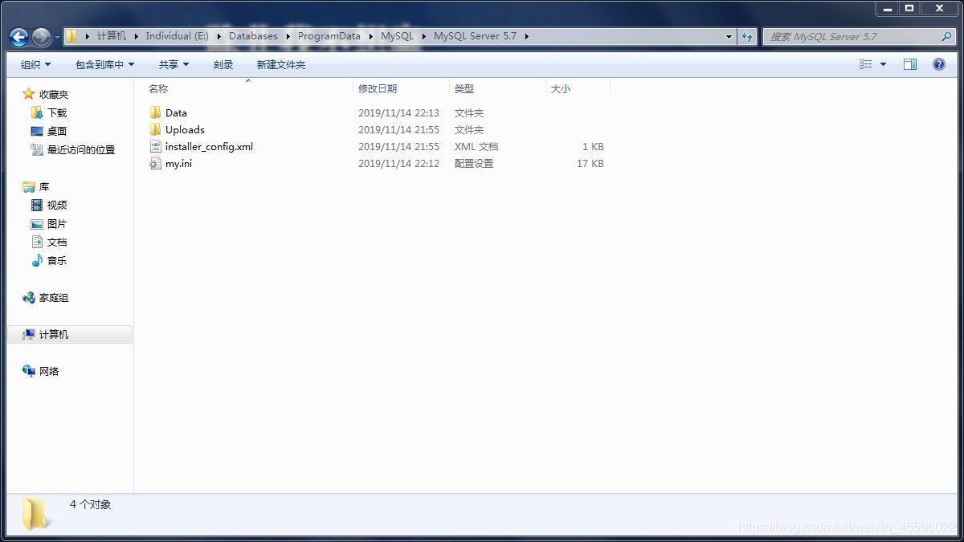Toggle the preview pane icon
Viewport: 964px width, 542px height.
pyautogui.click(x=910, y=64)
